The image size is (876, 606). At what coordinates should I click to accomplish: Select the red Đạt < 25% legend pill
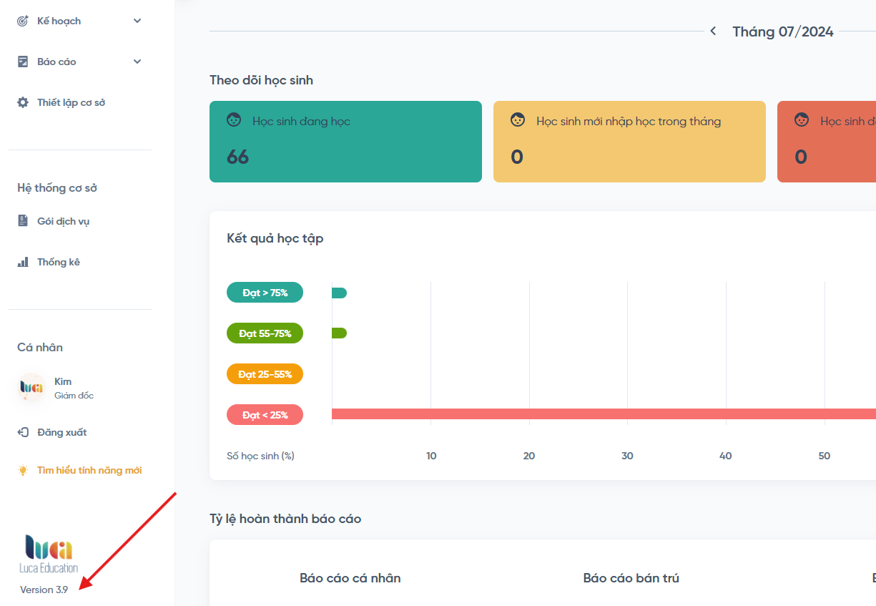tap(265, 415)
